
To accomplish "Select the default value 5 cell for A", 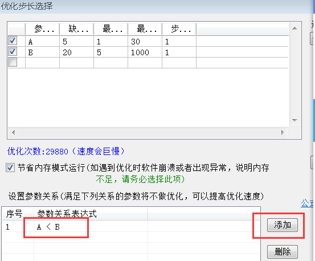I will click(x=76, y=42).
